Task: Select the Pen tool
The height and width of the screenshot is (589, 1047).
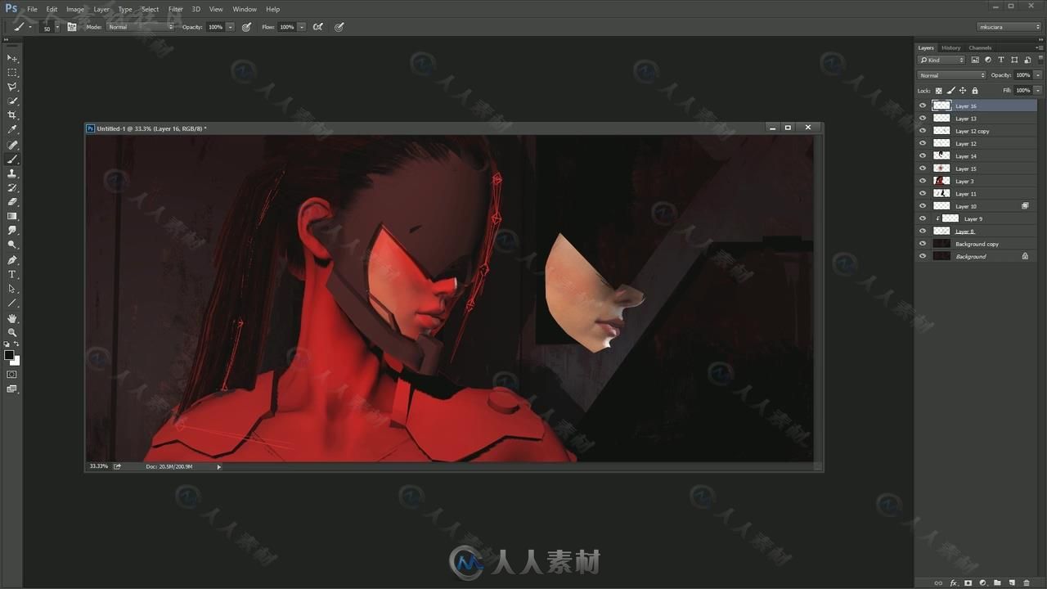Action: (12, 260)
